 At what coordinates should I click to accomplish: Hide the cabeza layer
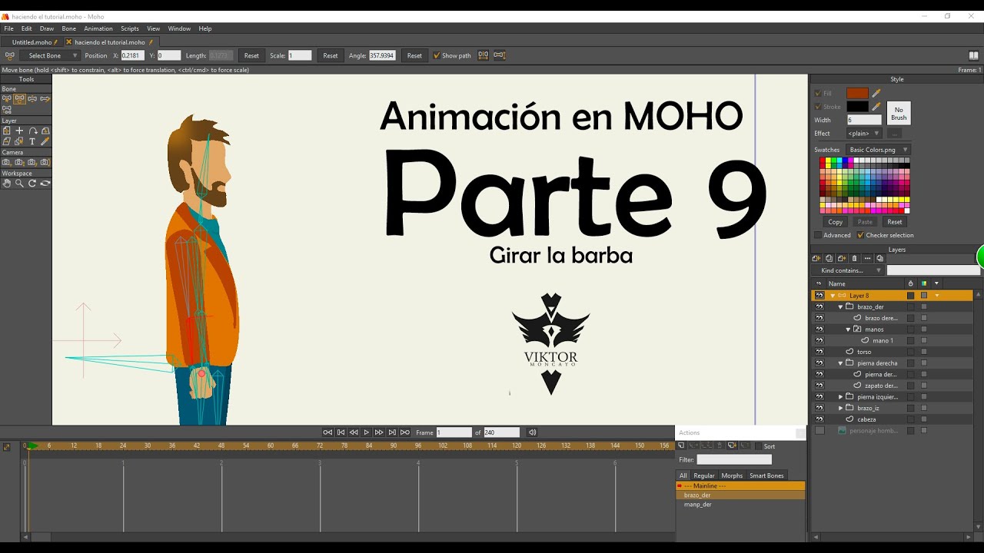[x=819, y=419]
